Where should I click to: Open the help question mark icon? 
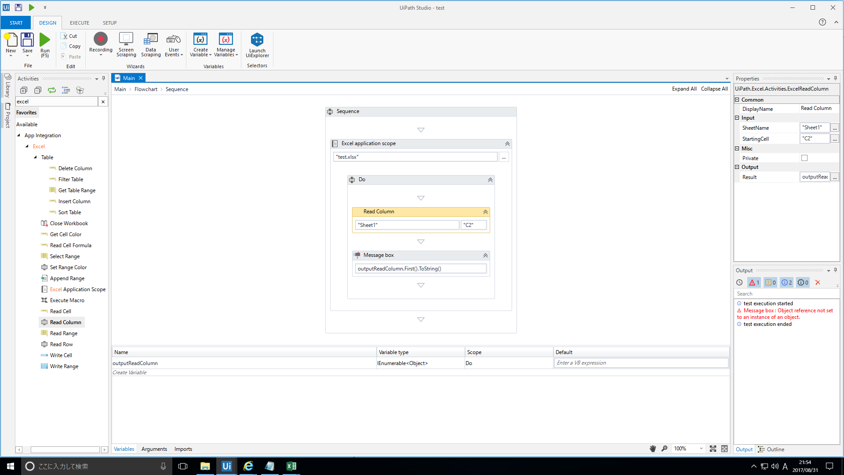coord(822,22)
